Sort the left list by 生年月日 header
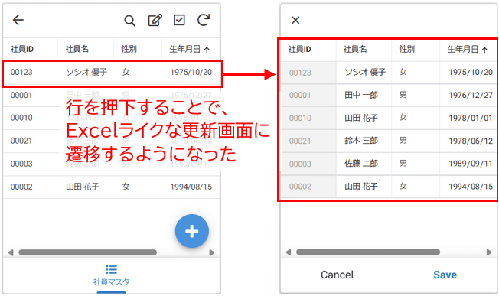Screen dimensions: 499x296 190,49
